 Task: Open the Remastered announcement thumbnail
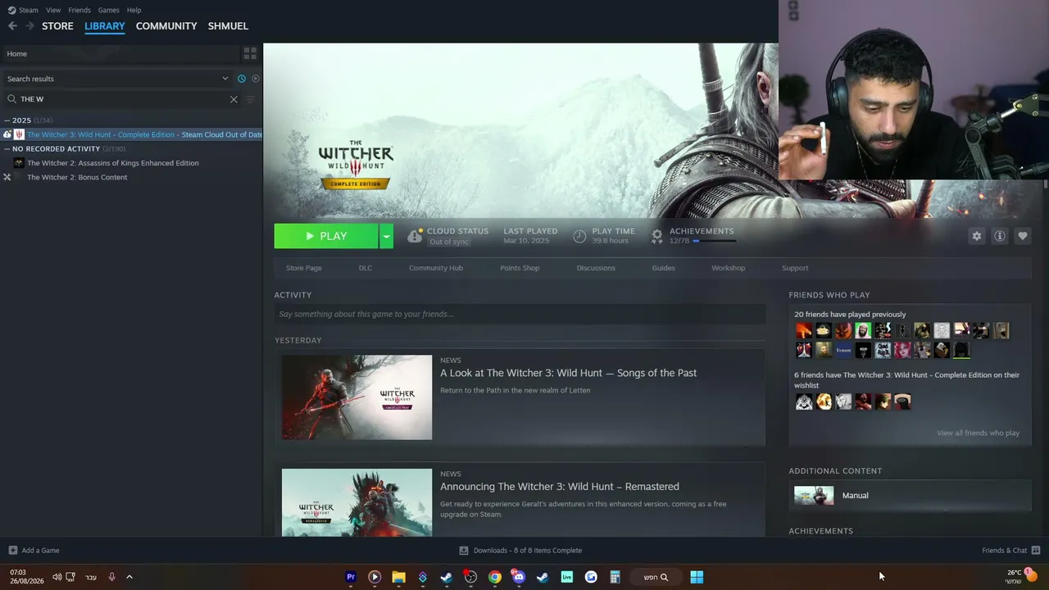point(356,502)
